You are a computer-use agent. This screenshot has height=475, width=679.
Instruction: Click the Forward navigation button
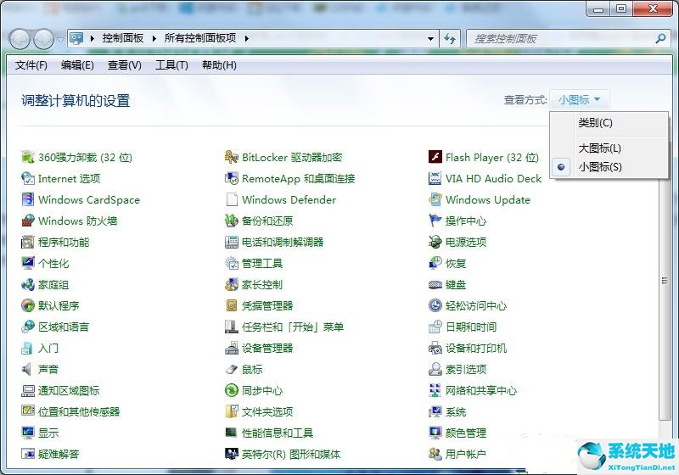[44, 39]
